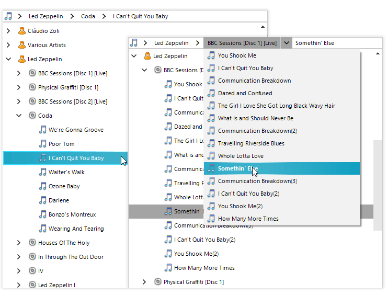Click In Through The Out Door disc icon
Image resolution: width=387 pixels, height=295 pixels.
tap(32, 256)
